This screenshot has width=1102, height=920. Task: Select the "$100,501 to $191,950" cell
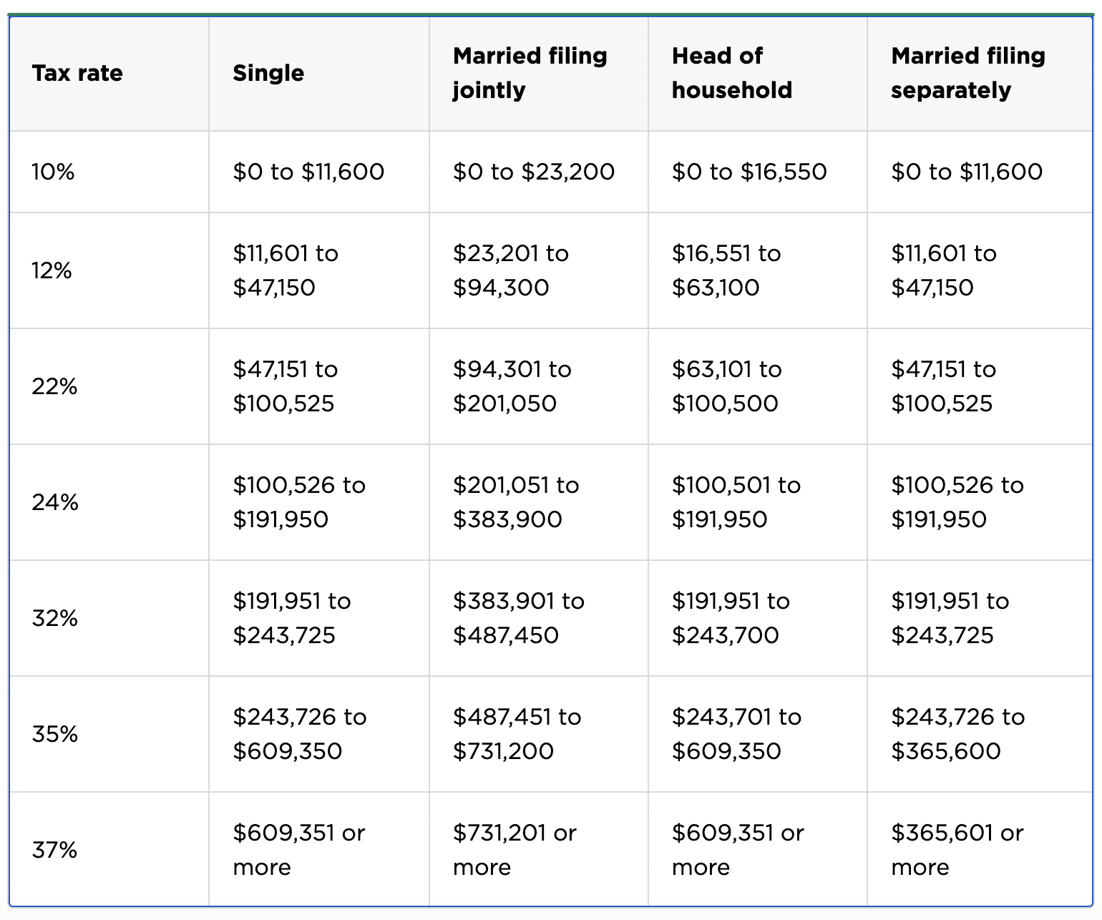(736, 502)
